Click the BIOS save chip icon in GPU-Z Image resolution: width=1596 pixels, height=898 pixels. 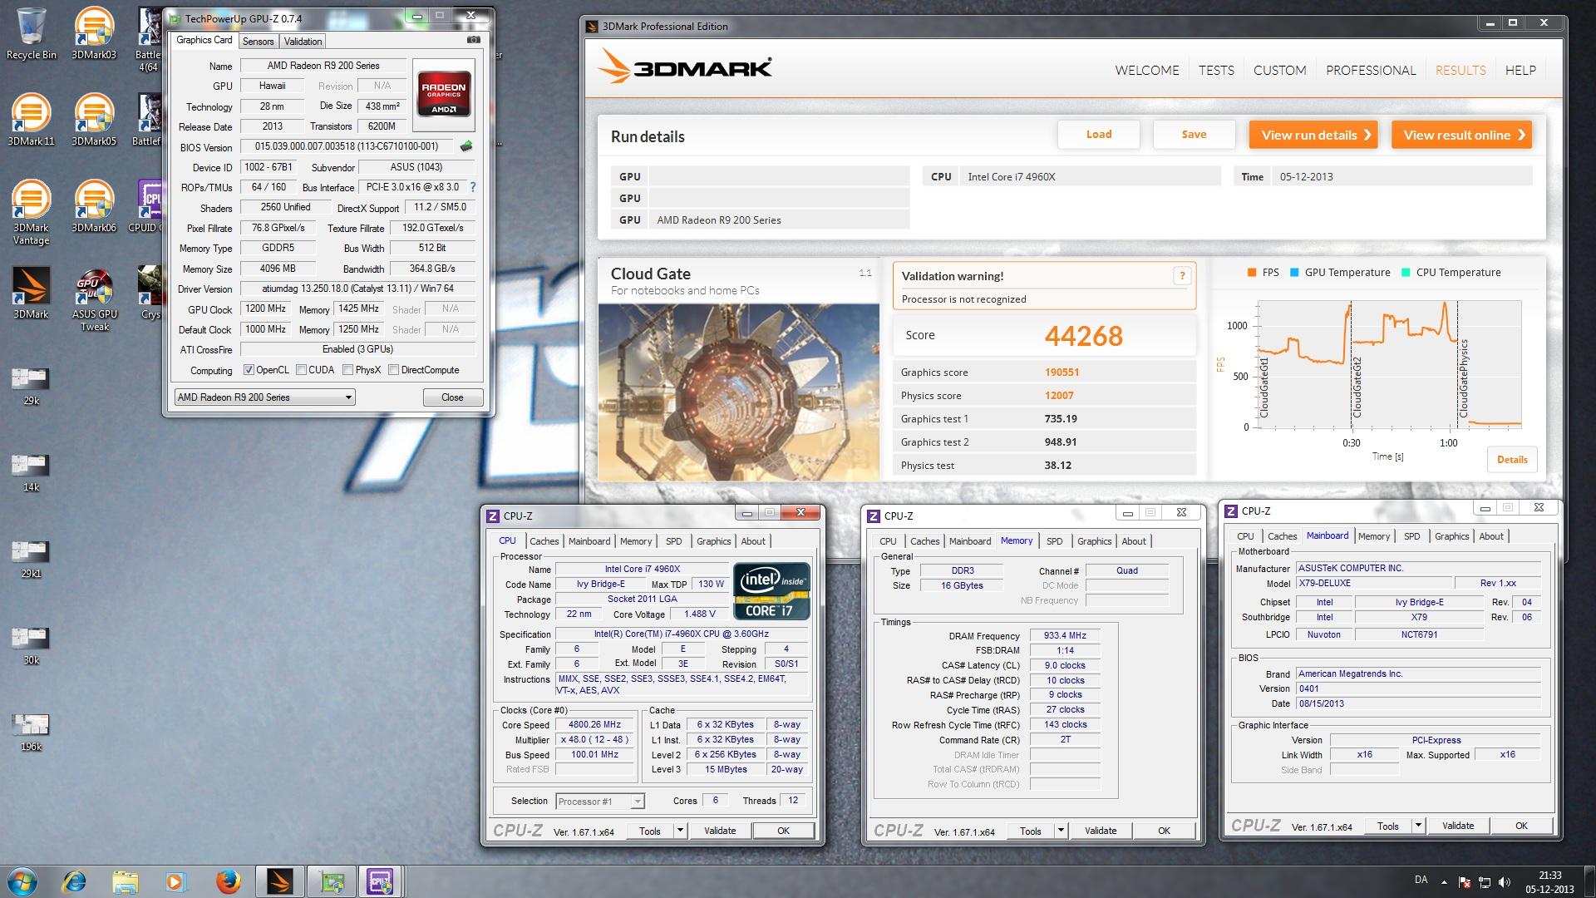coord(466,146)
